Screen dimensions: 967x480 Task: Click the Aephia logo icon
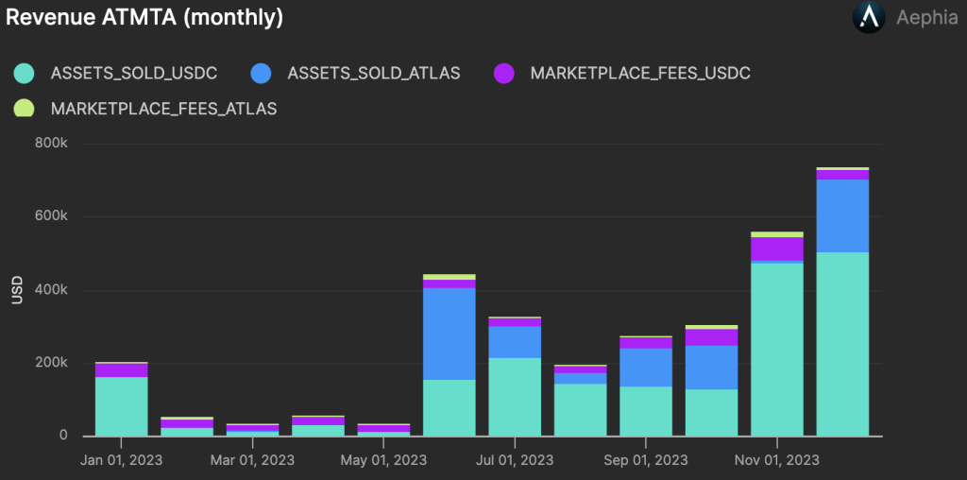click(869, 18)
